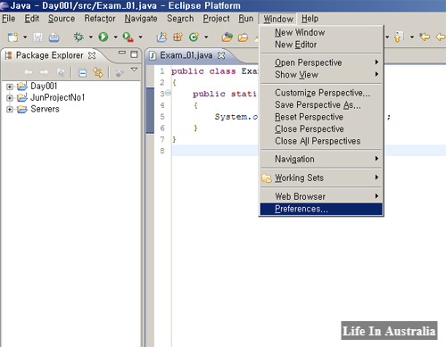
Task: Click the Previous Annotation up-arrow icon
Action: point(399,37)
